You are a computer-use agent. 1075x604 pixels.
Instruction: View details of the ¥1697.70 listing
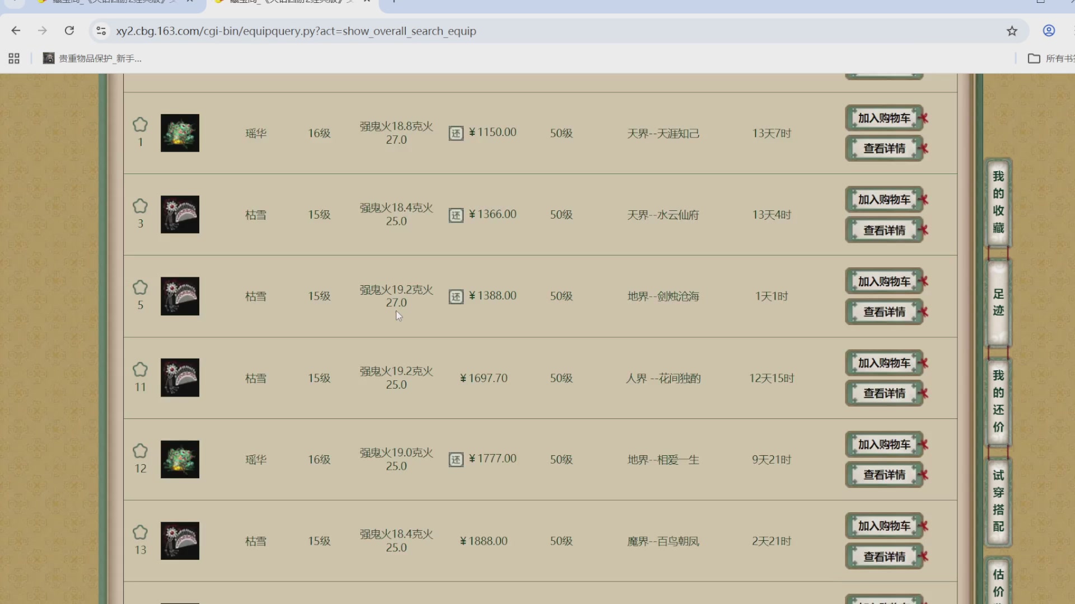pos(884,393)
